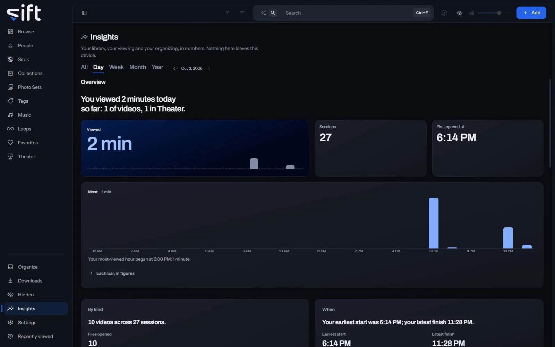Open Recently viewed
This screenshot has height=347, width=555.
(36, 336)
